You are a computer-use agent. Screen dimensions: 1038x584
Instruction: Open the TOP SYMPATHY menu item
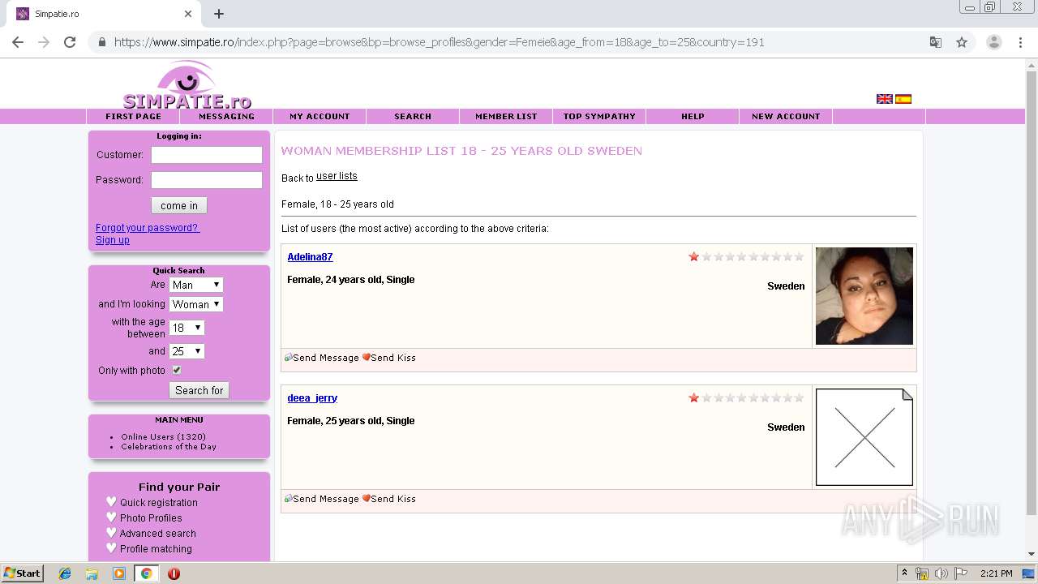pos(599,116)
